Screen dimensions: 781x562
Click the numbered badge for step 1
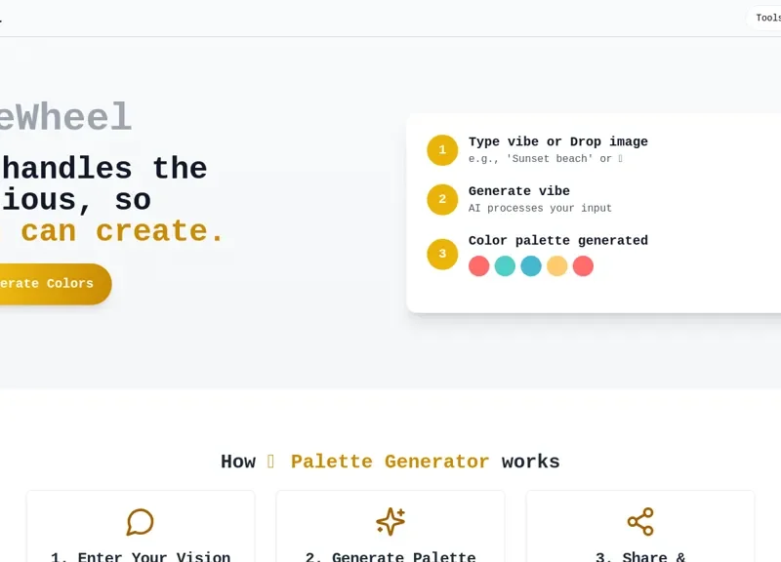[442, 149]
